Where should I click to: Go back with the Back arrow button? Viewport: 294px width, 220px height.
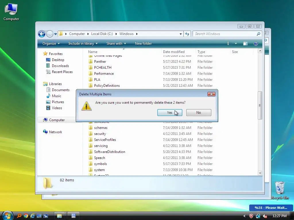point(42,34)
